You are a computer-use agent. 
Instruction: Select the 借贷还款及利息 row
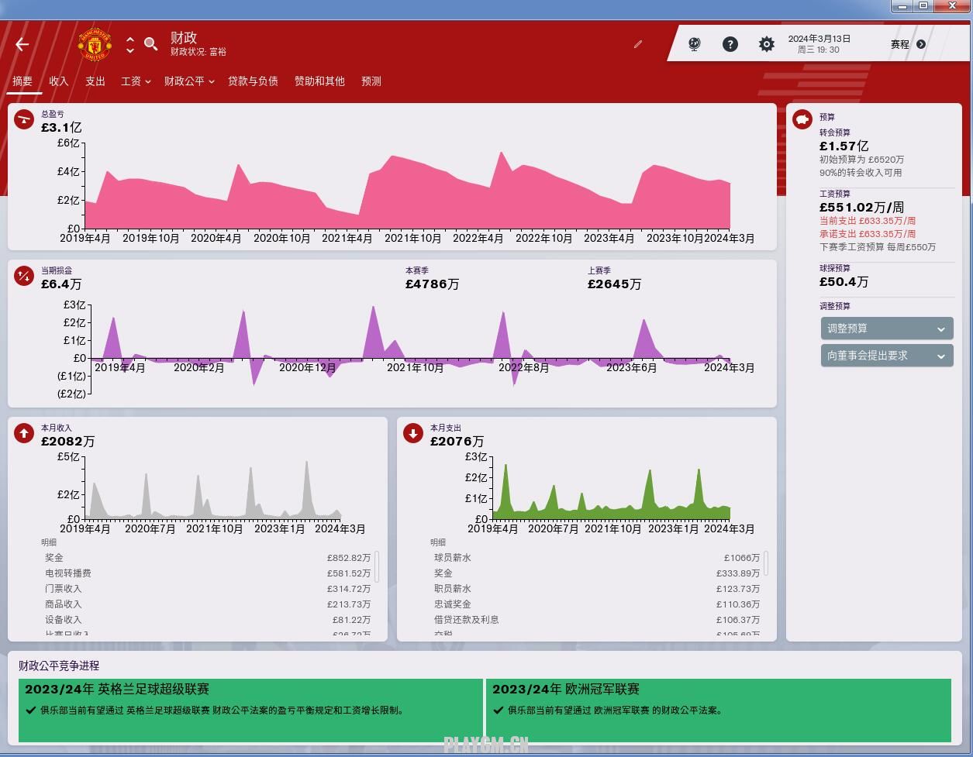click(x=597, y=620)
